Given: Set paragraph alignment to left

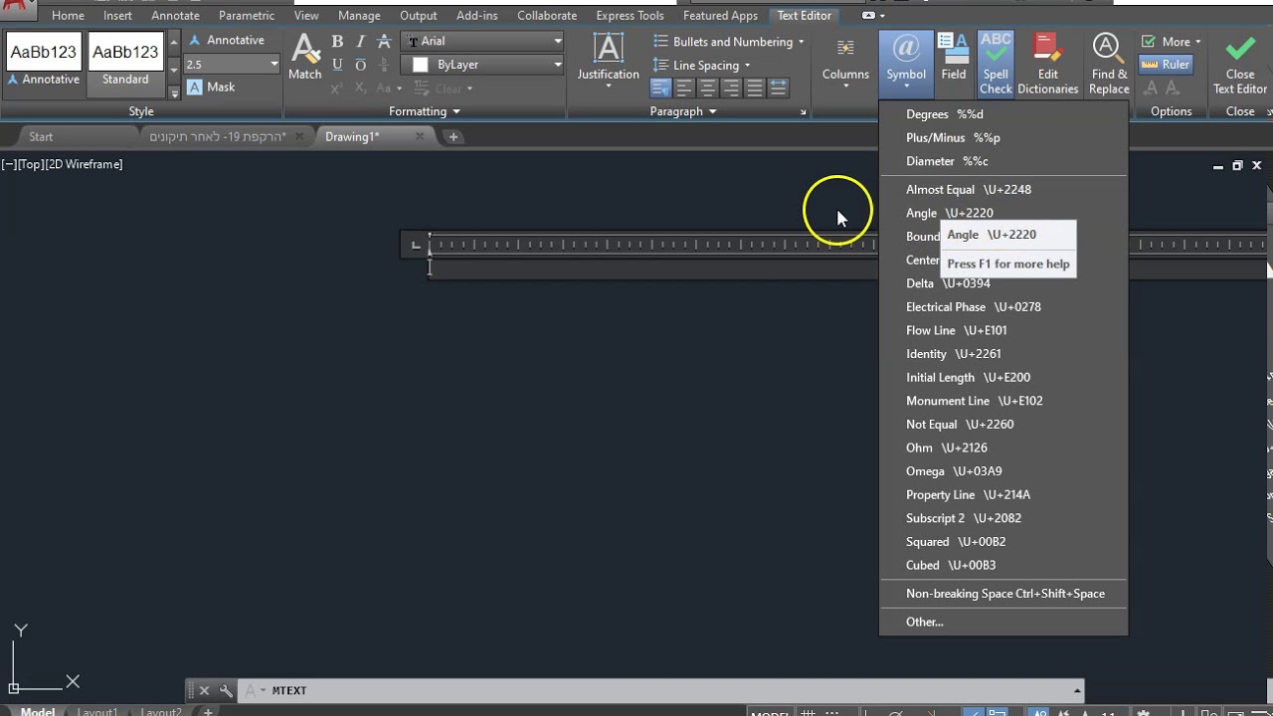Looking at the screenshot, I should pyautogui.click(x=684, y=88).
